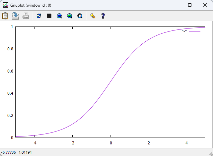
Task: Replot the graph with the refresh icon
Action: (39, 16)
